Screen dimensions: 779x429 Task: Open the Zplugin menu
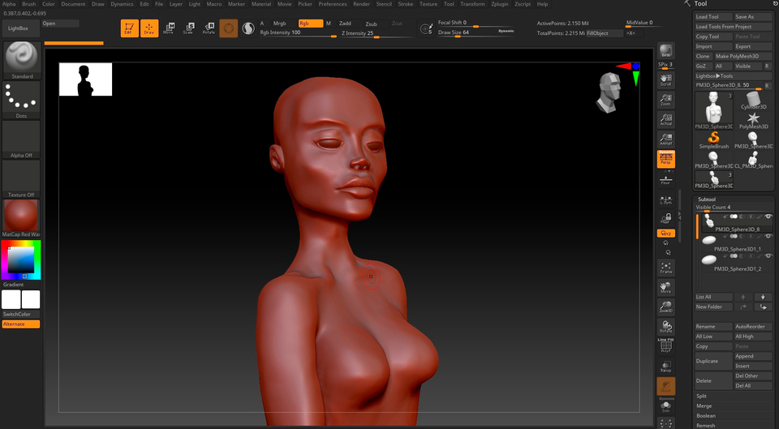[x=500, y=4]
